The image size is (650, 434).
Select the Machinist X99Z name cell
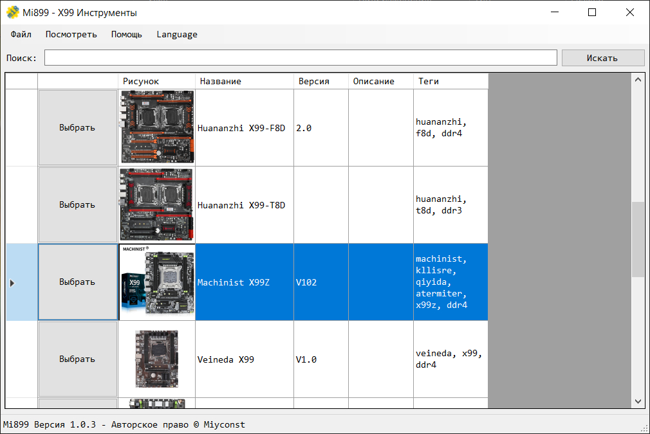click(245, 282)
